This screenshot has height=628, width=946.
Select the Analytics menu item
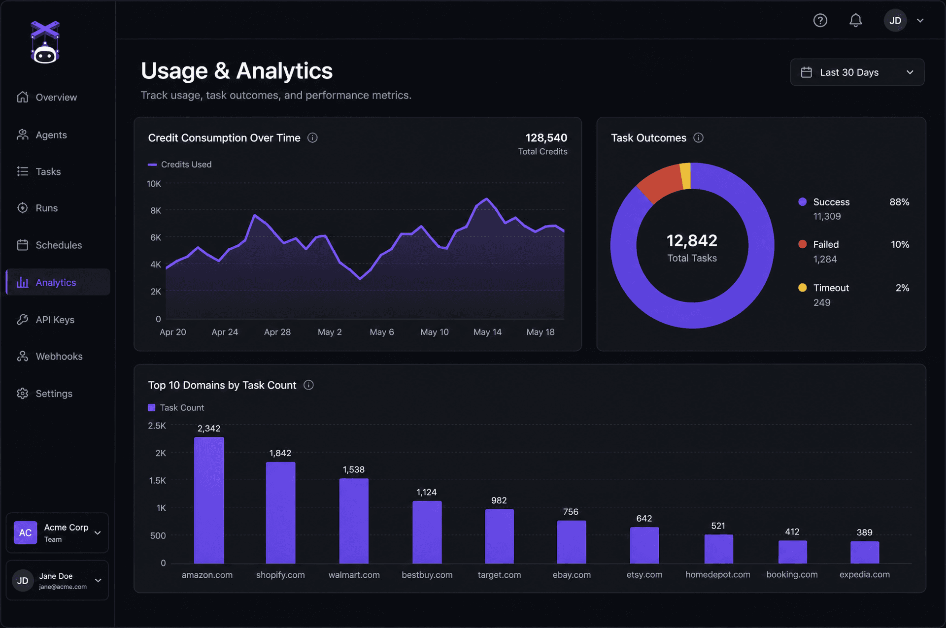coord(58,282)
